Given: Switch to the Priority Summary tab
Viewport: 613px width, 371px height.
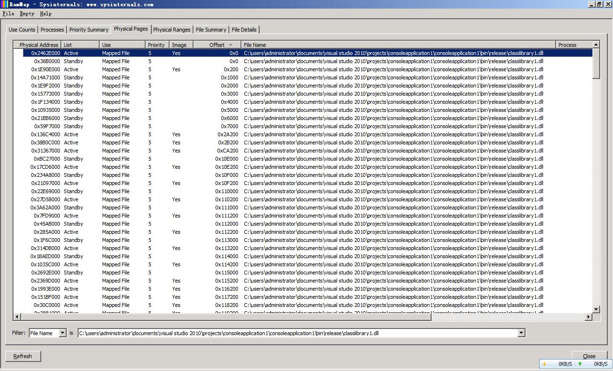Looking at the screenshot, I should coord(89,30).
